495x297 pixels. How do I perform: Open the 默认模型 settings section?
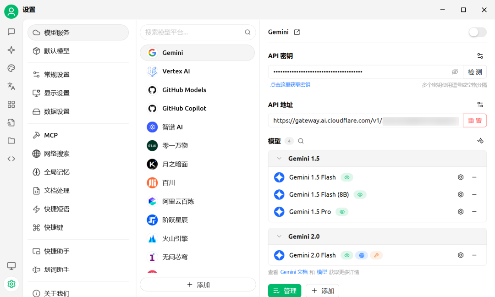tap(78, 51)
